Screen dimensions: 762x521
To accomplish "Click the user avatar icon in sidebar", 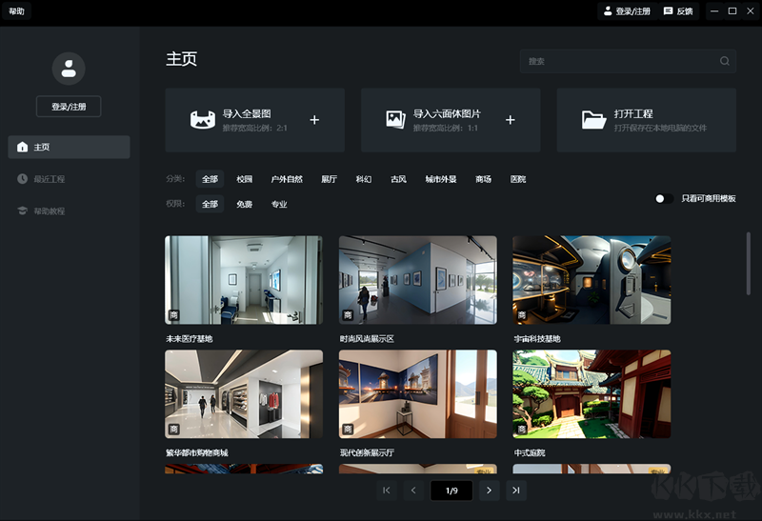I will click(x=69, y=69).
